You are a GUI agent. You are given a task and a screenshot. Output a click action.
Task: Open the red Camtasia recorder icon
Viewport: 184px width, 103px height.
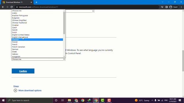pyautogui.click(x=109, y=100)
